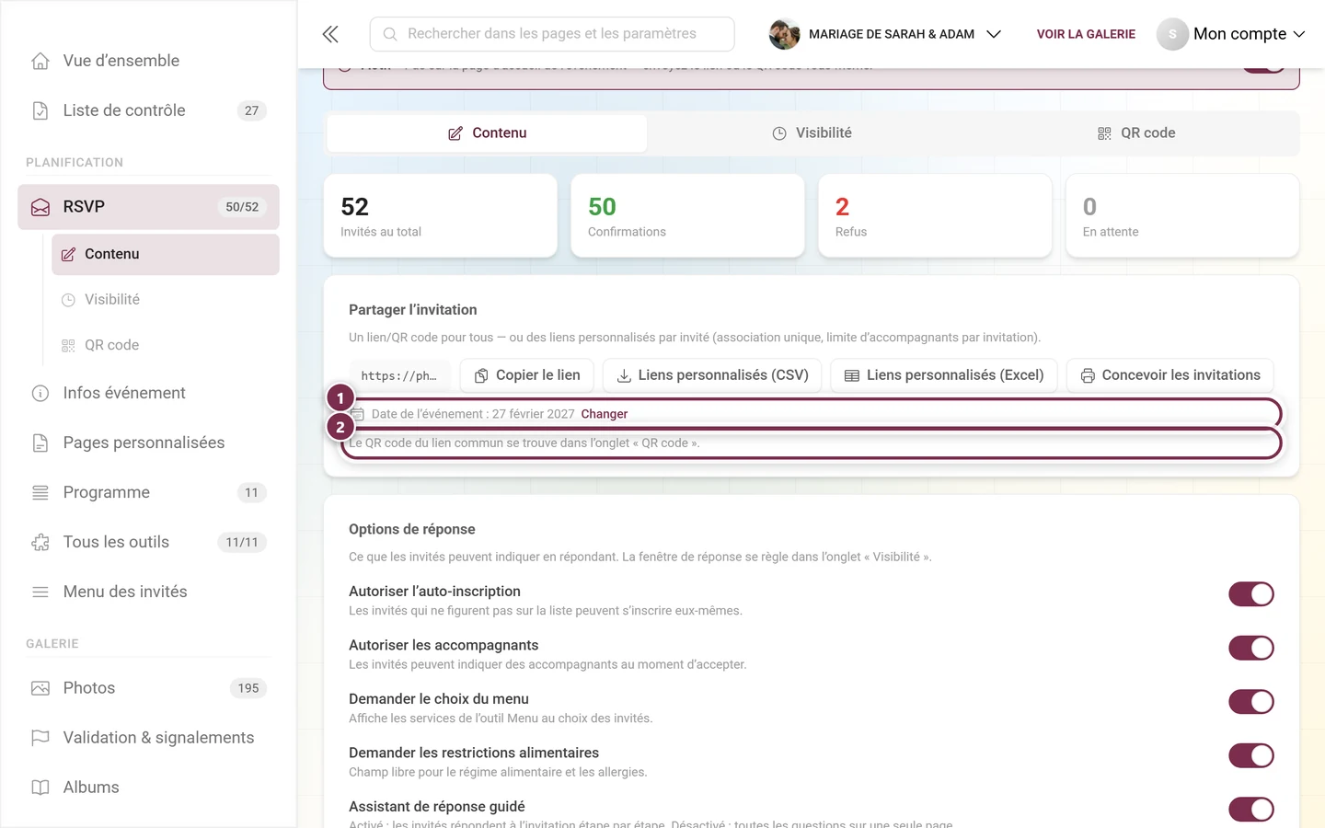Click the wedding couple avatar photo
1325x828 pixels.
784,34
